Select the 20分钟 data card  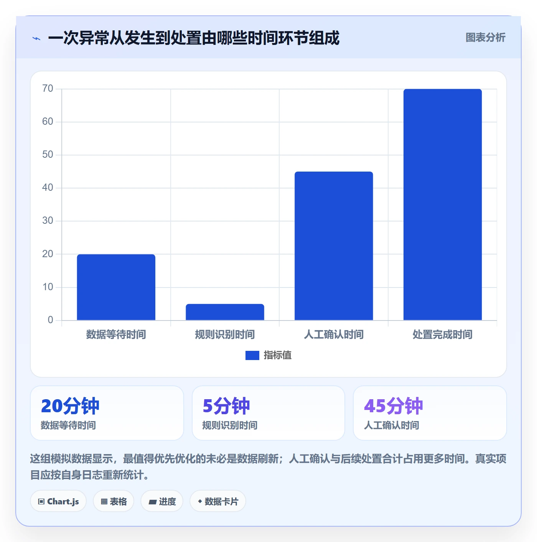(107, 413)
